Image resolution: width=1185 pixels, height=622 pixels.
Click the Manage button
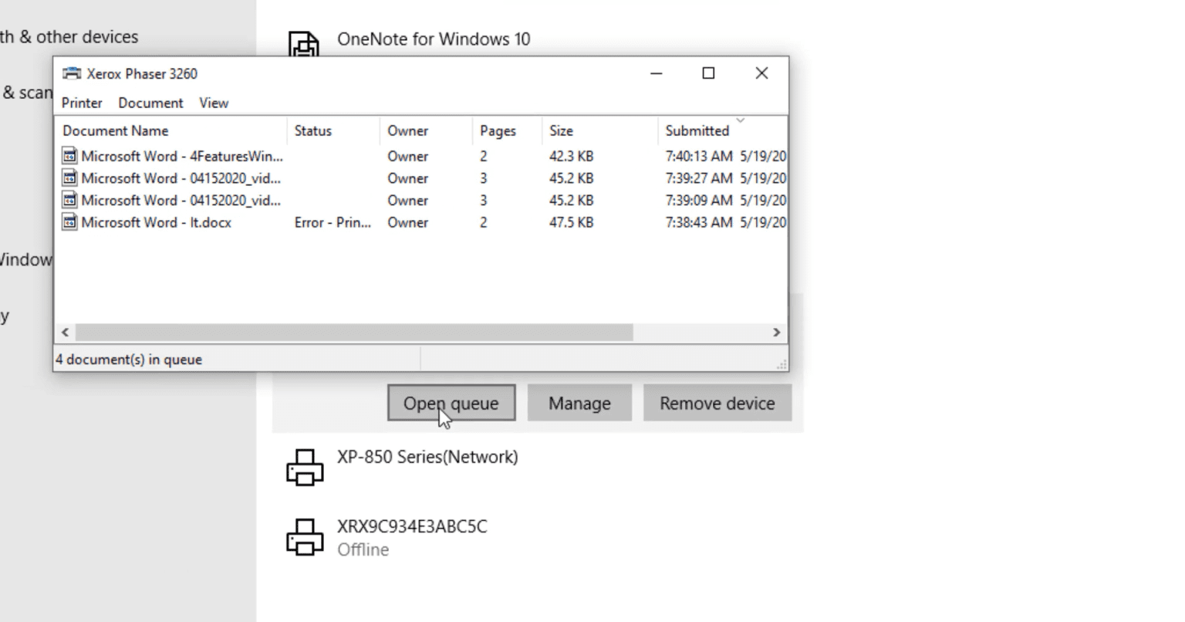[579, 403]
